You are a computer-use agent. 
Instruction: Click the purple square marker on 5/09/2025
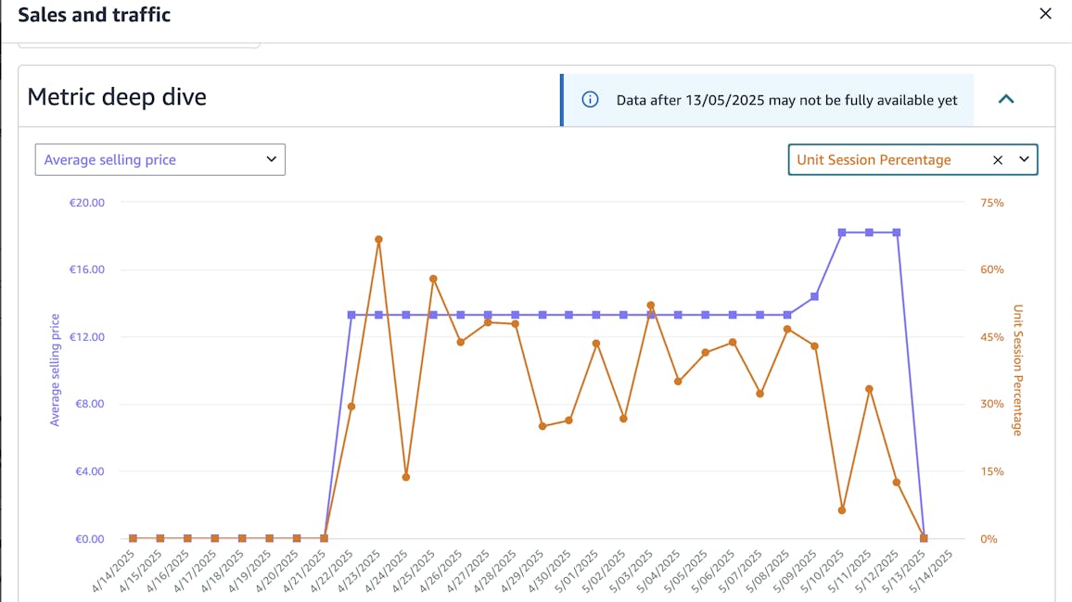(814, 296)
